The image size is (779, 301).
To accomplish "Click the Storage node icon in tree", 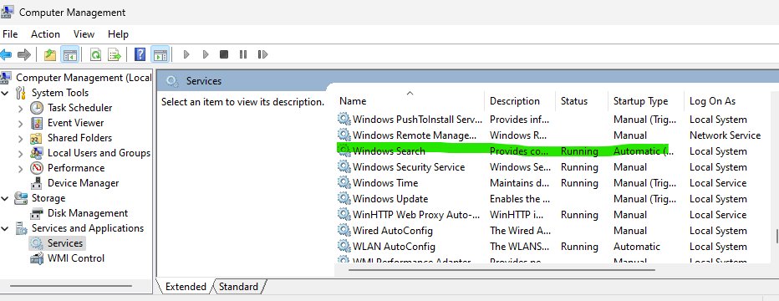I will click(21, 198).
